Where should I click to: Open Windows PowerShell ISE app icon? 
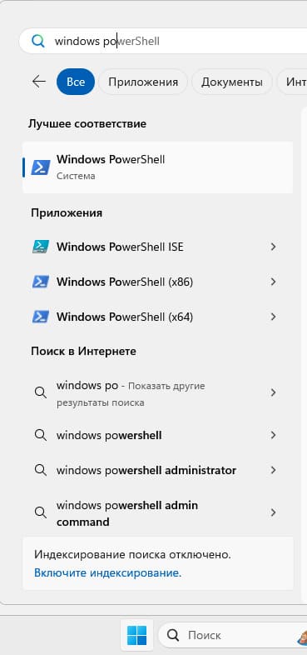click(x=41, y=247)
